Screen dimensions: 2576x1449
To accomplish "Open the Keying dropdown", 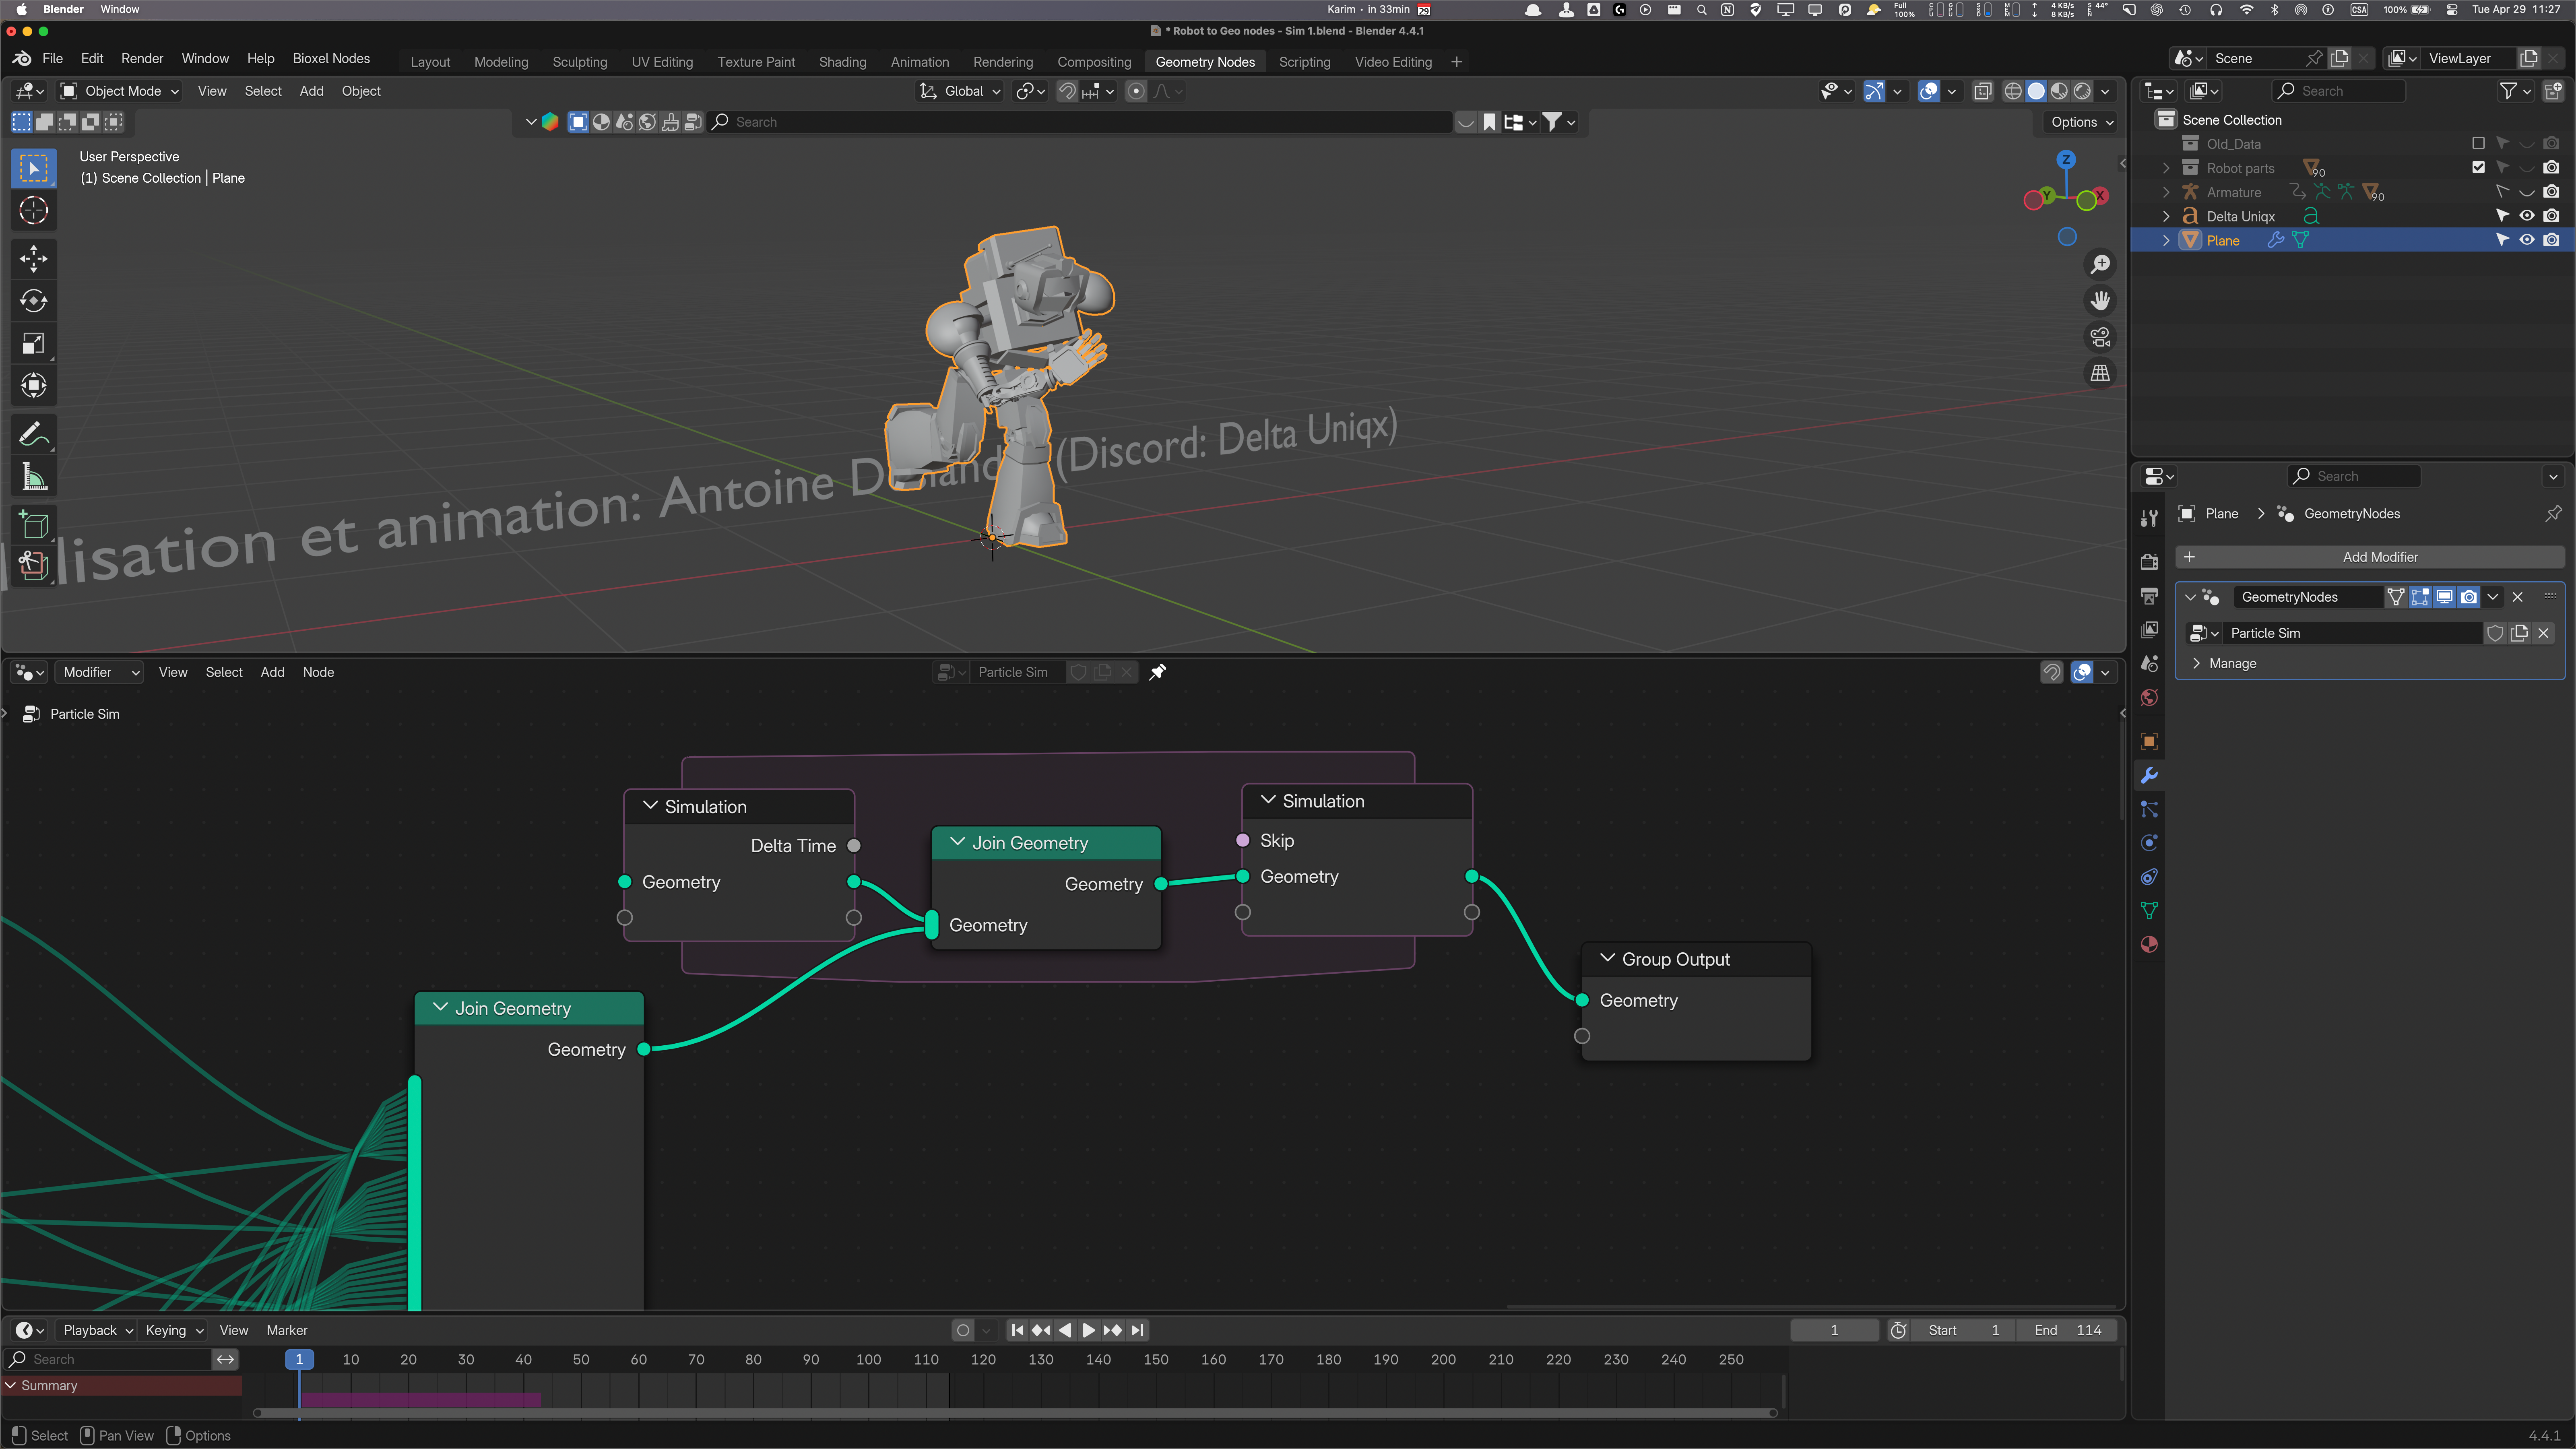I will (x=173, y=1330).
